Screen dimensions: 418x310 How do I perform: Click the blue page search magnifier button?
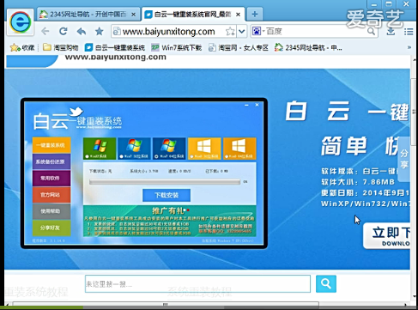point(326,283)
